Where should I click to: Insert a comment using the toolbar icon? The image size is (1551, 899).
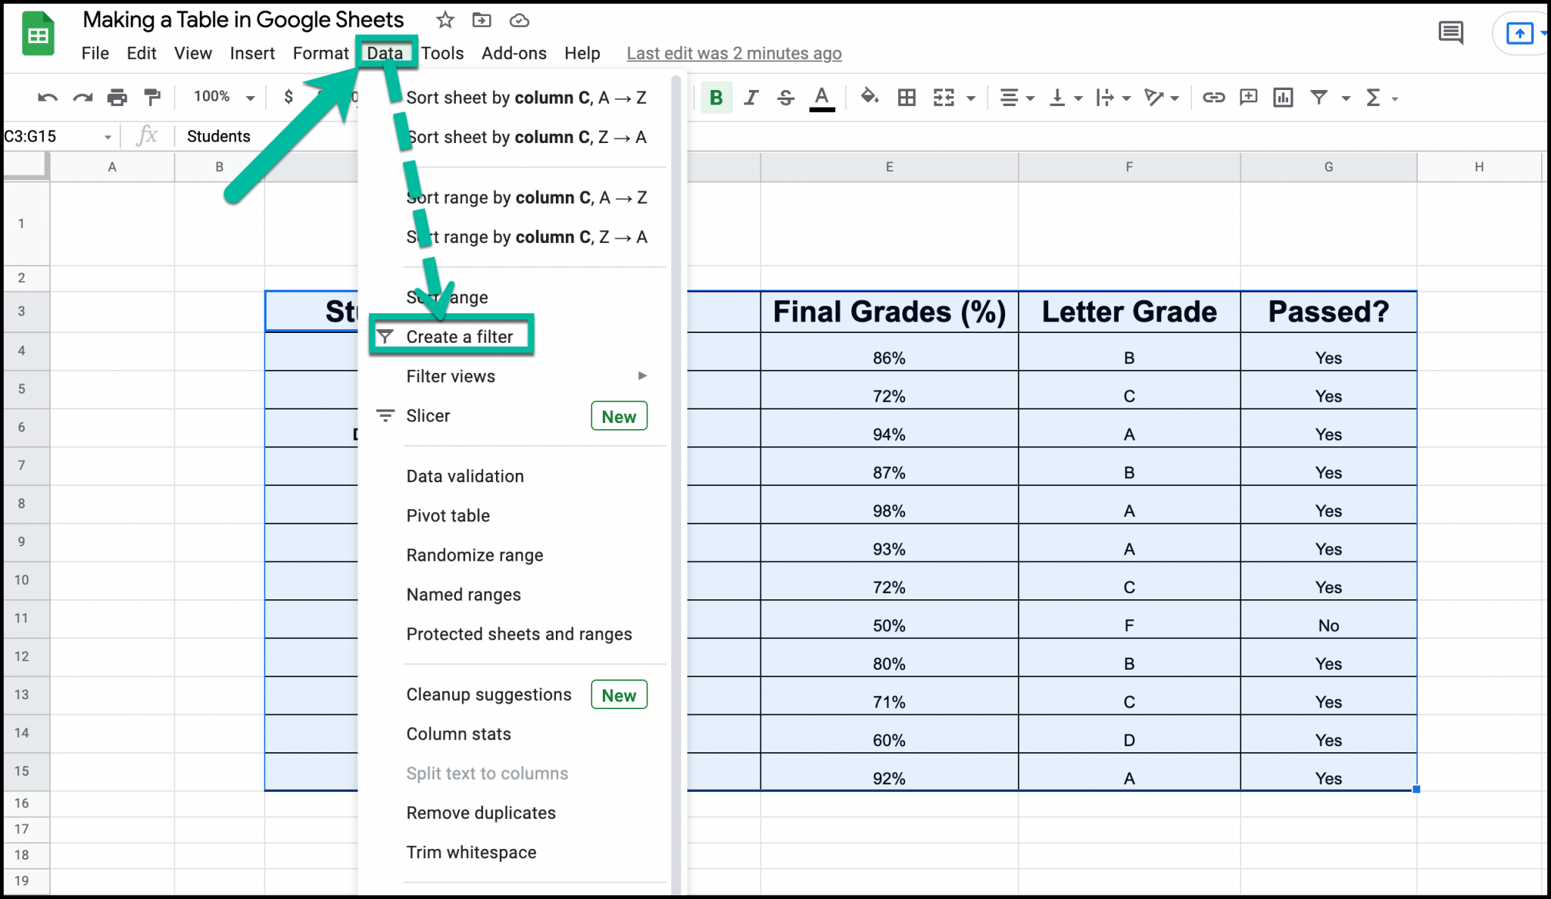pyautogui.click(x=1247, y=97)
